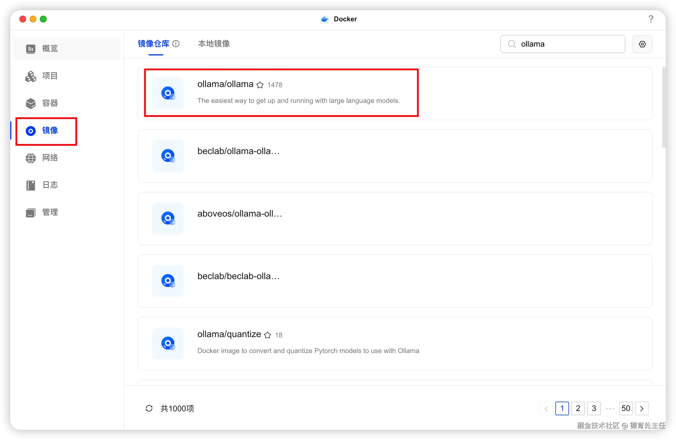
Task: Click the image list vertical scrollbar
Action: click(664, 107)
